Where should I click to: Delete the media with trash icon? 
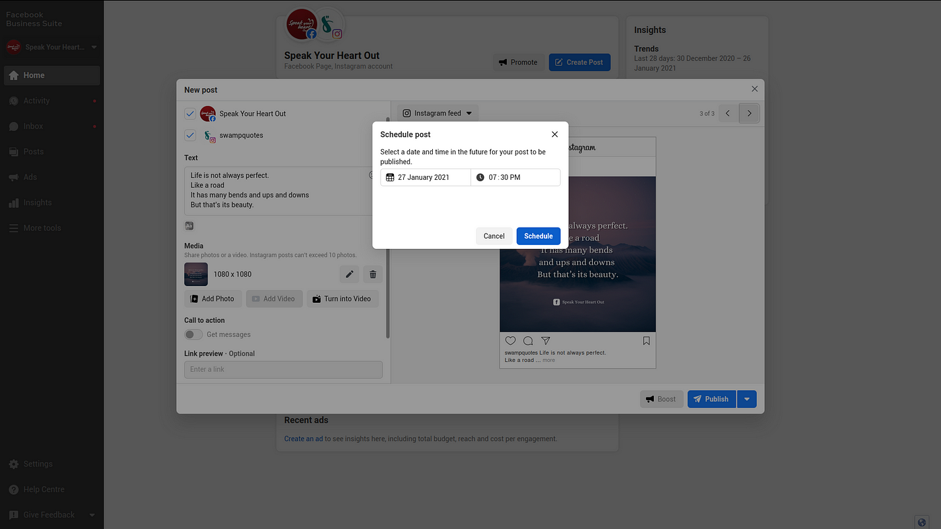pyautogui.click(x=373, y=274)
